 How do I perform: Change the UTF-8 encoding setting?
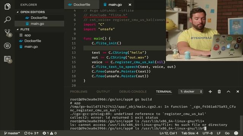208,133
